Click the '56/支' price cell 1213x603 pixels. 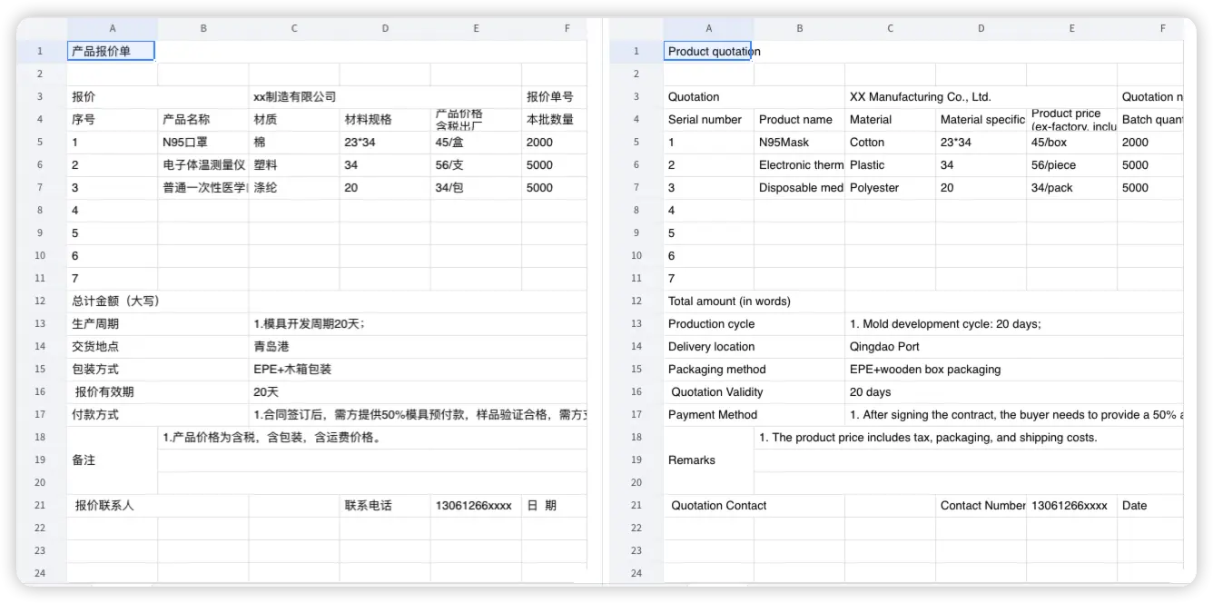click(x=476, y=164)
